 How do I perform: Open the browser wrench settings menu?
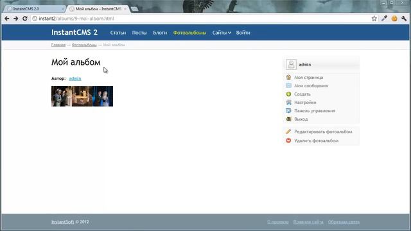(404, 19)
